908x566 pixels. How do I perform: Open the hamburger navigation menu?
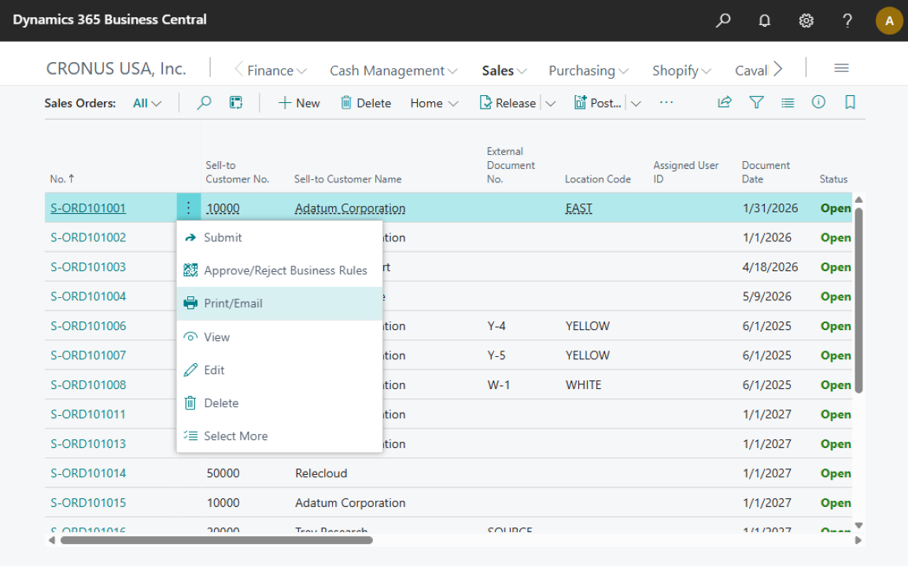coord(841,68)
